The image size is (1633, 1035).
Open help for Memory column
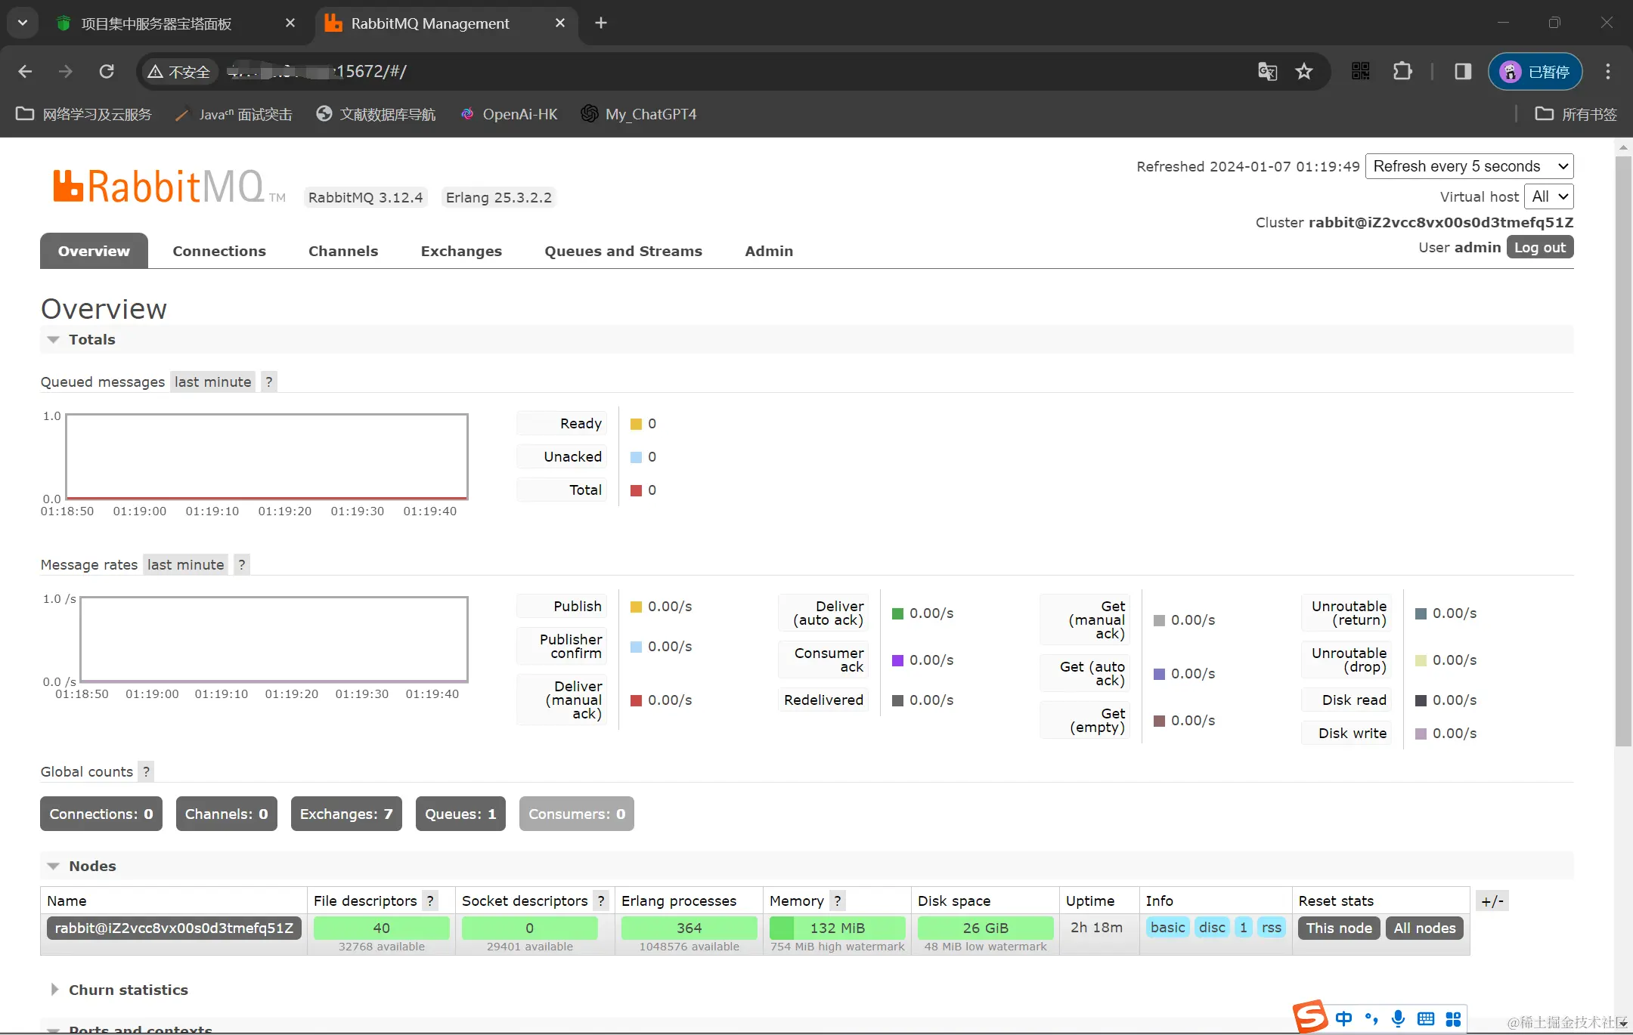click(837, 901)
